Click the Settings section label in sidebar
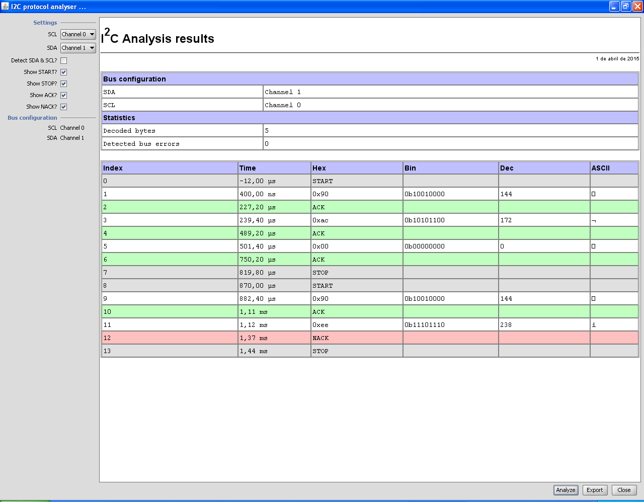Viewport: 644px width, 502px height. click(45, 23)
